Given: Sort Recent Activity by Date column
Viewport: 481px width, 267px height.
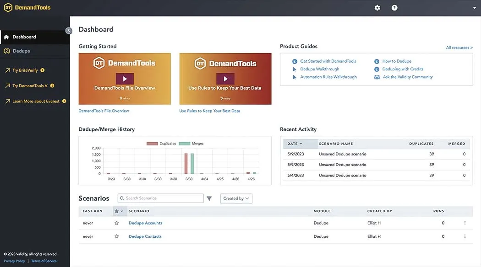Looking at the screenshot, I should 295,144.
